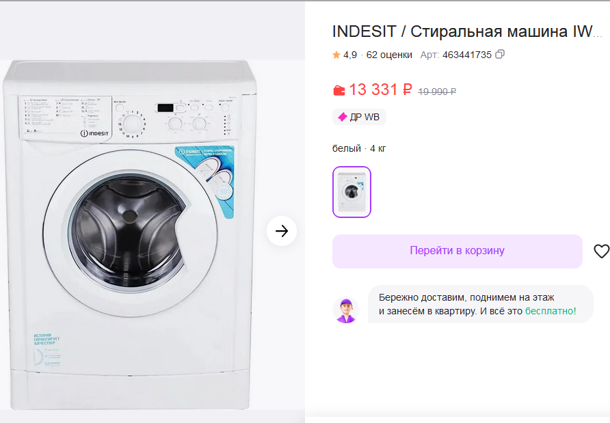Viewport: 610px width, 423px height.
Task: Click the red wallet icon beside price
Action: tap(339, 90)
